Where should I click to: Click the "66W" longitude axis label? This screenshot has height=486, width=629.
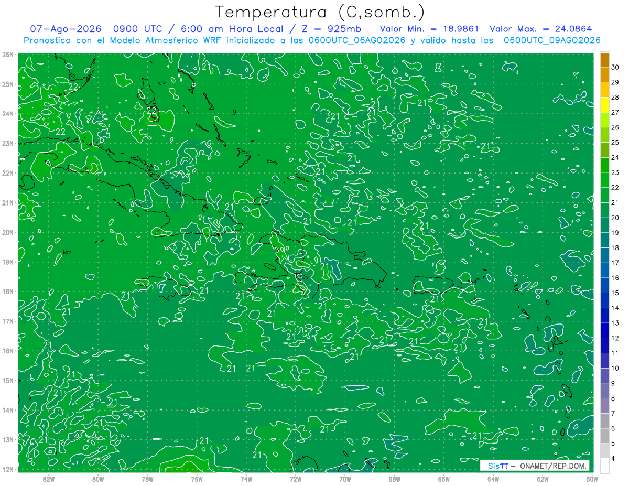[443, 479]
